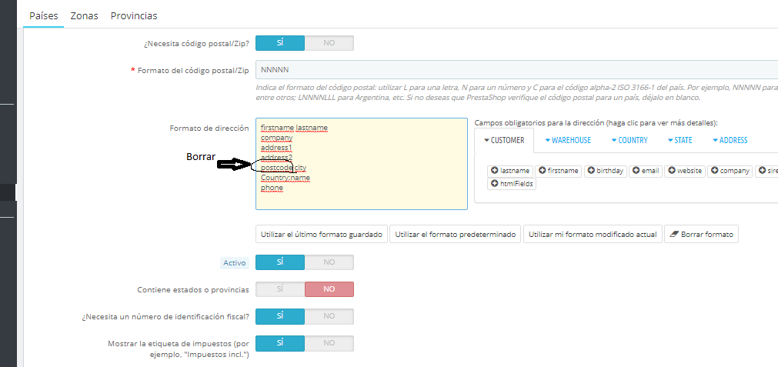Add the website field tag
Screen dimensions: 778x367
(685, 171)
